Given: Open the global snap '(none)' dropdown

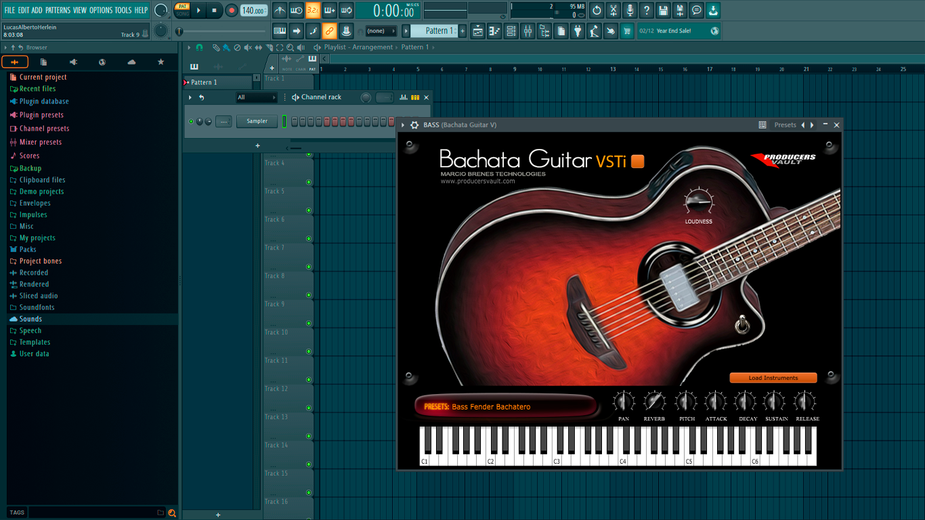Looking at the screenshot, I should [381, 30].
